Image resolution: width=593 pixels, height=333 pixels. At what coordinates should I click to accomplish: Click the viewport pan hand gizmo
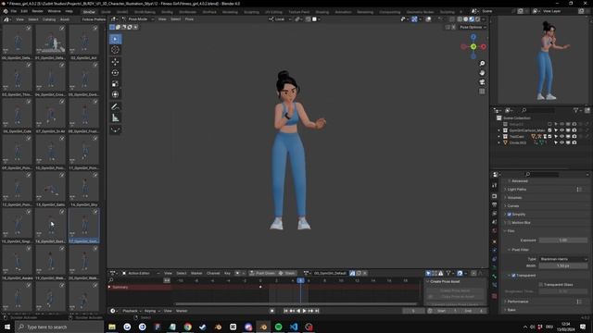[482, 73]
